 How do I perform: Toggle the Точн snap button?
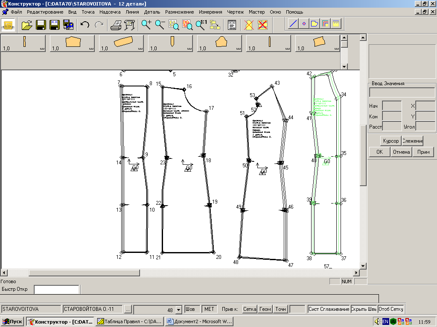click(280, 309)
